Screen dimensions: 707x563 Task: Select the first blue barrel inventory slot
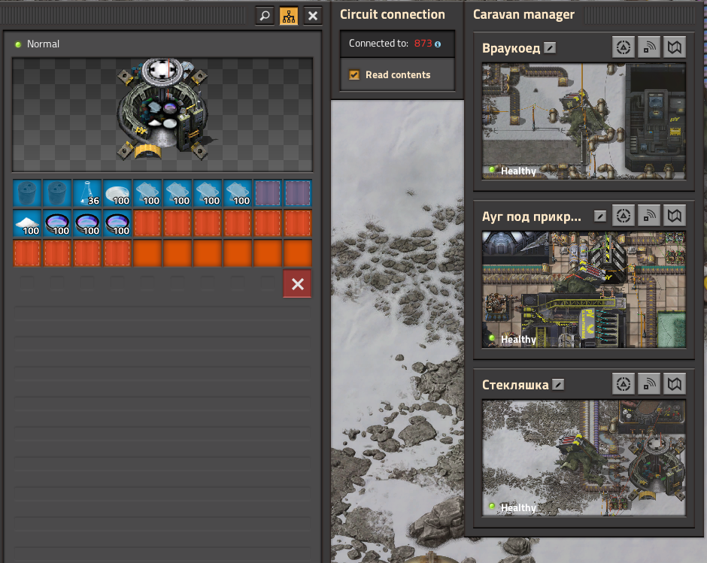click(27, 193)
